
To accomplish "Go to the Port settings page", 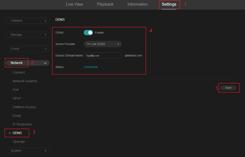I will click(15, 90).
